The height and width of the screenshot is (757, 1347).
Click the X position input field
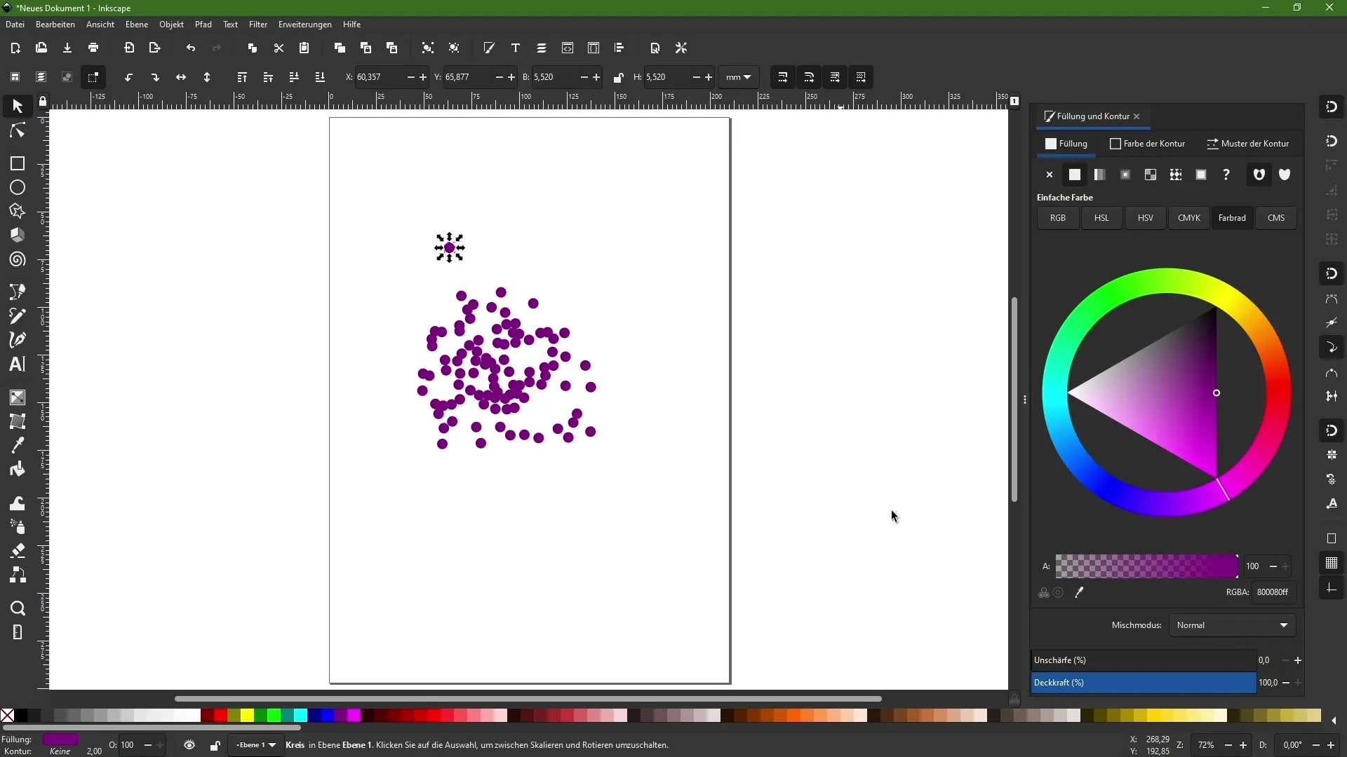[380, 77]
